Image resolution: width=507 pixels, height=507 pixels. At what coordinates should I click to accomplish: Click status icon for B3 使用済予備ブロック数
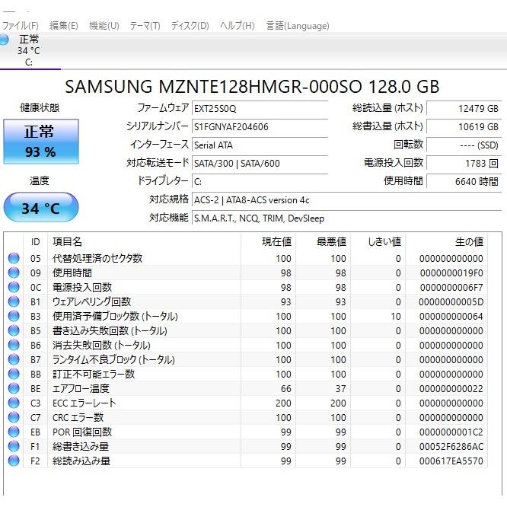click(x=14, y=316)
